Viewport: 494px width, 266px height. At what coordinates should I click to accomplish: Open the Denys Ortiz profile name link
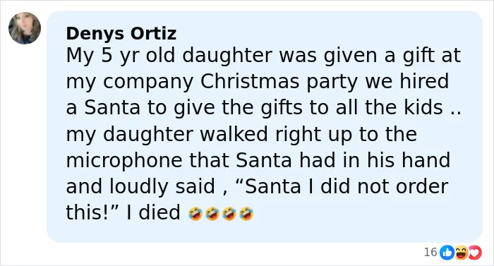click(x=121, y=33)
